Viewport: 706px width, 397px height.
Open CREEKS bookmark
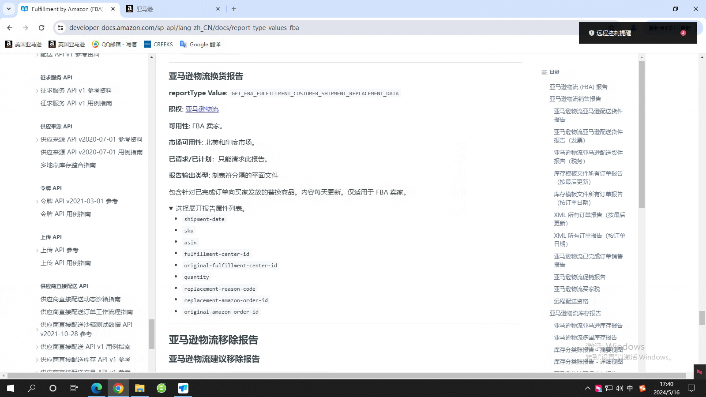pyautogui.click(x=158, y=44)
